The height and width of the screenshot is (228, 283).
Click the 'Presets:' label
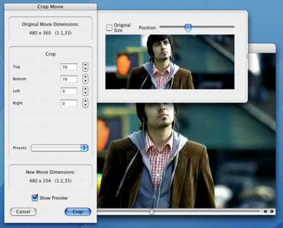[x=20, y=148]
